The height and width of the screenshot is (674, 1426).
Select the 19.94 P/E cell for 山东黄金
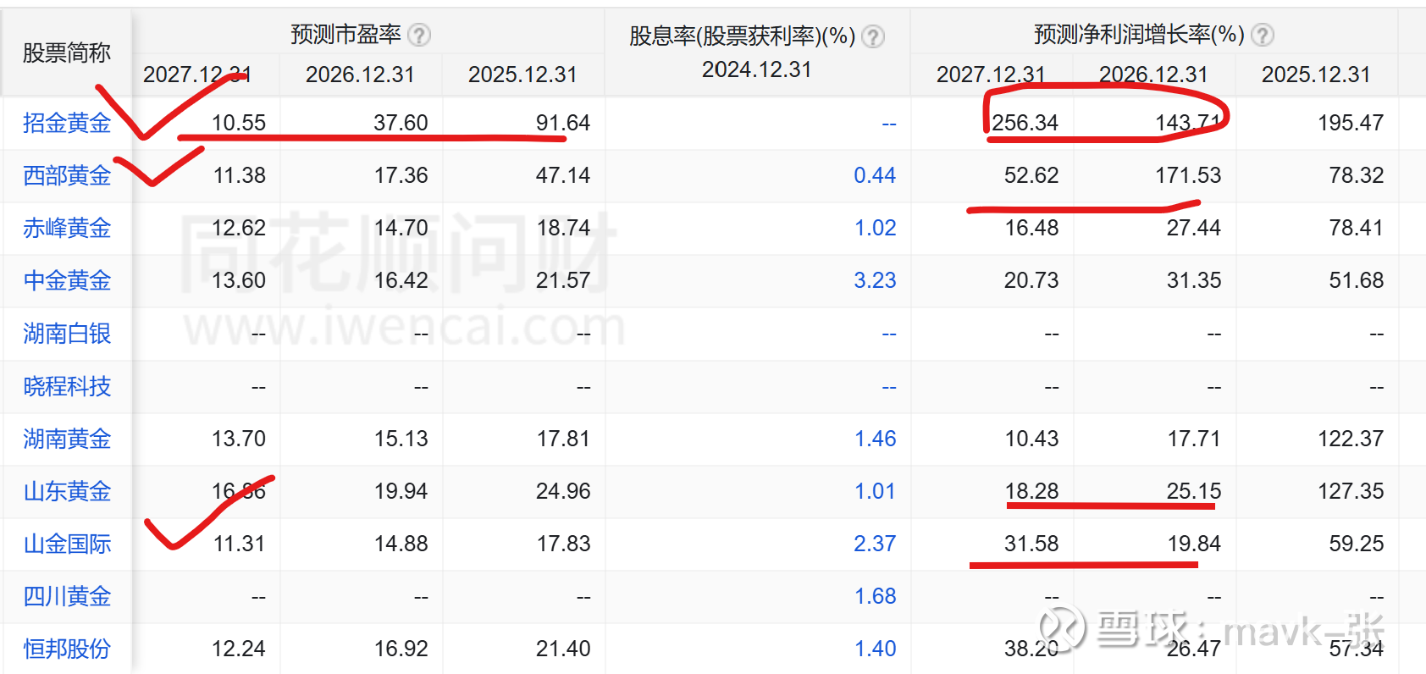click(401, 491)
